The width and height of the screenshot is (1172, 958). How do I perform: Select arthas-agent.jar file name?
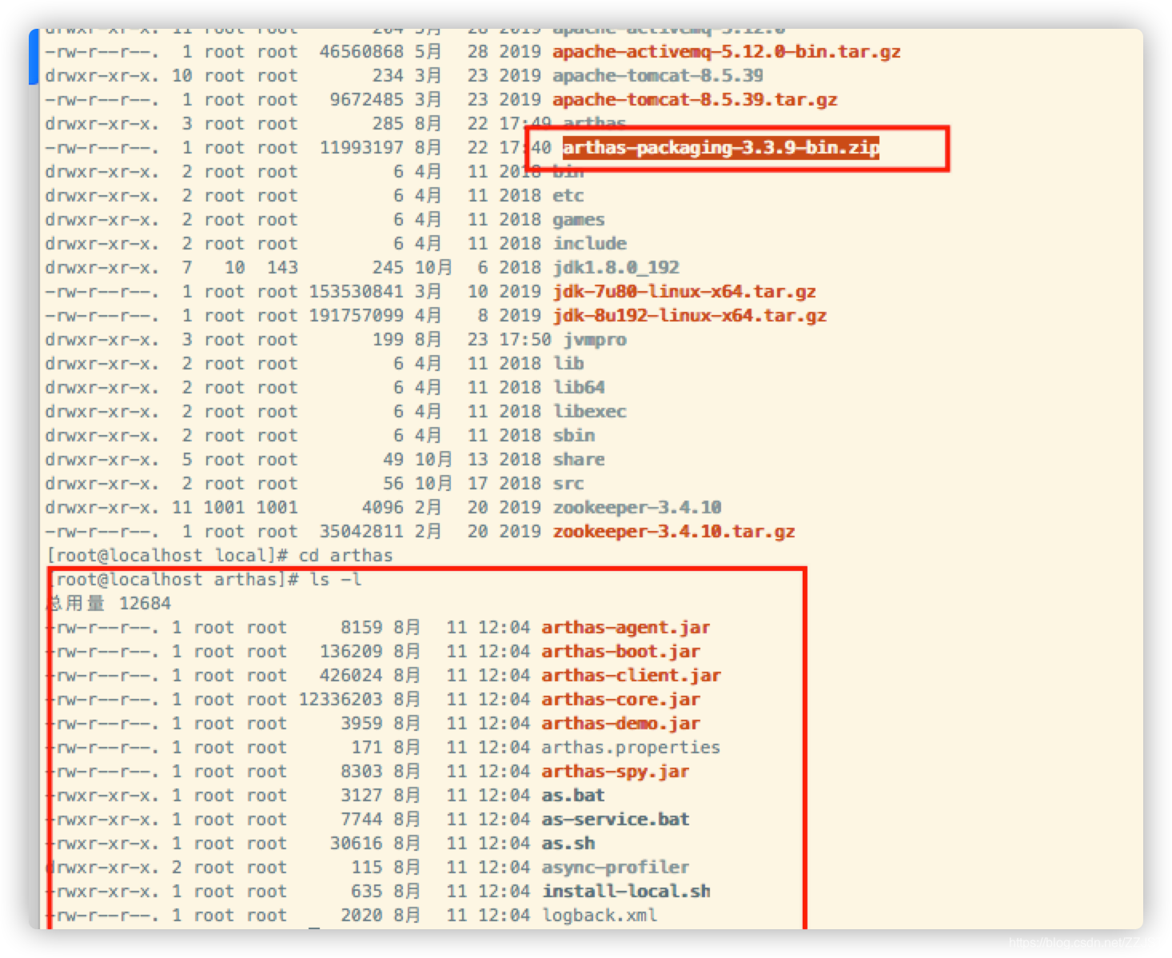[x=626, y=628]
